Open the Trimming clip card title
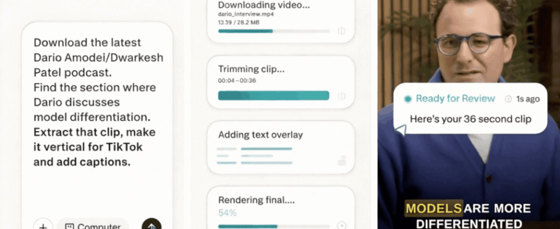The image size is (560, 229). 251,69
